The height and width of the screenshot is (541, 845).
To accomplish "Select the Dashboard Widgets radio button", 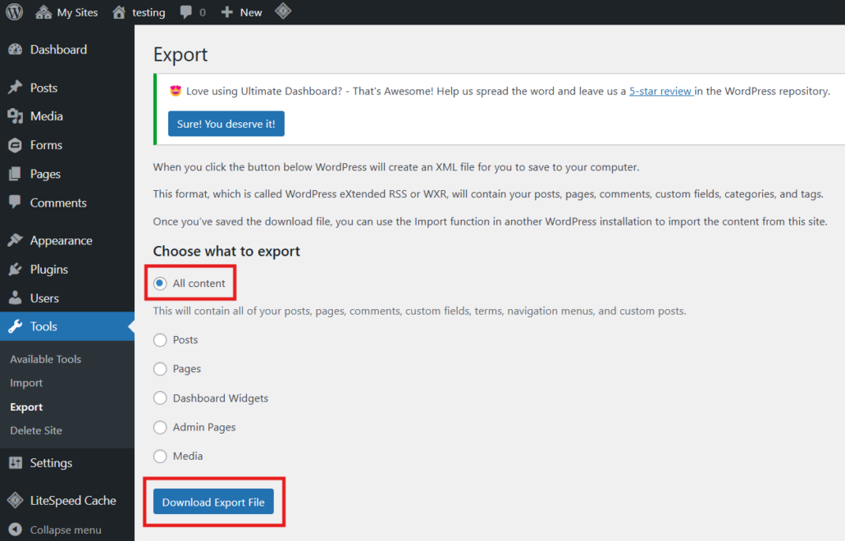I will (160, 398).
